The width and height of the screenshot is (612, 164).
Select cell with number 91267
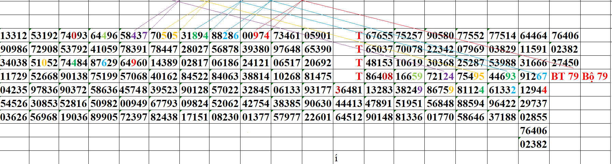click(x=534, y=76)
